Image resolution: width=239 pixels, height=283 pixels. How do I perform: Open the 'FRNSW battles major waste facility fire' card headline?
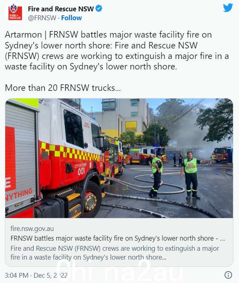tap(118, 238)
